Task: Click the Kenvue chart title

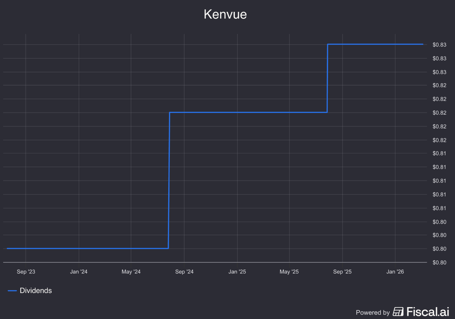Action: pyautogui.click(x=225, y=14)
